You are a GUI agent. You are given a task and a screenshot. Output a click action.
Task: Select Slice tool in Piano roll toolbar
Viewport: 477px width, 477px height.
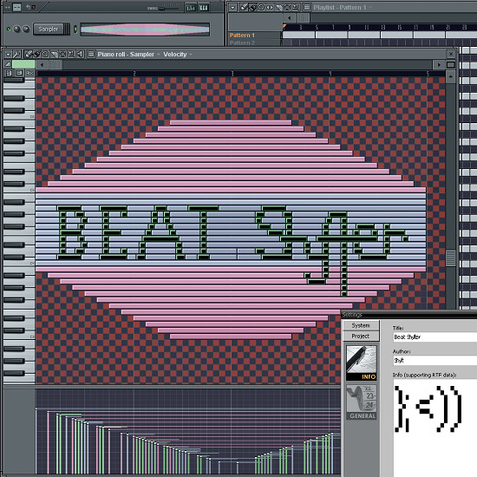click(54, 55)
